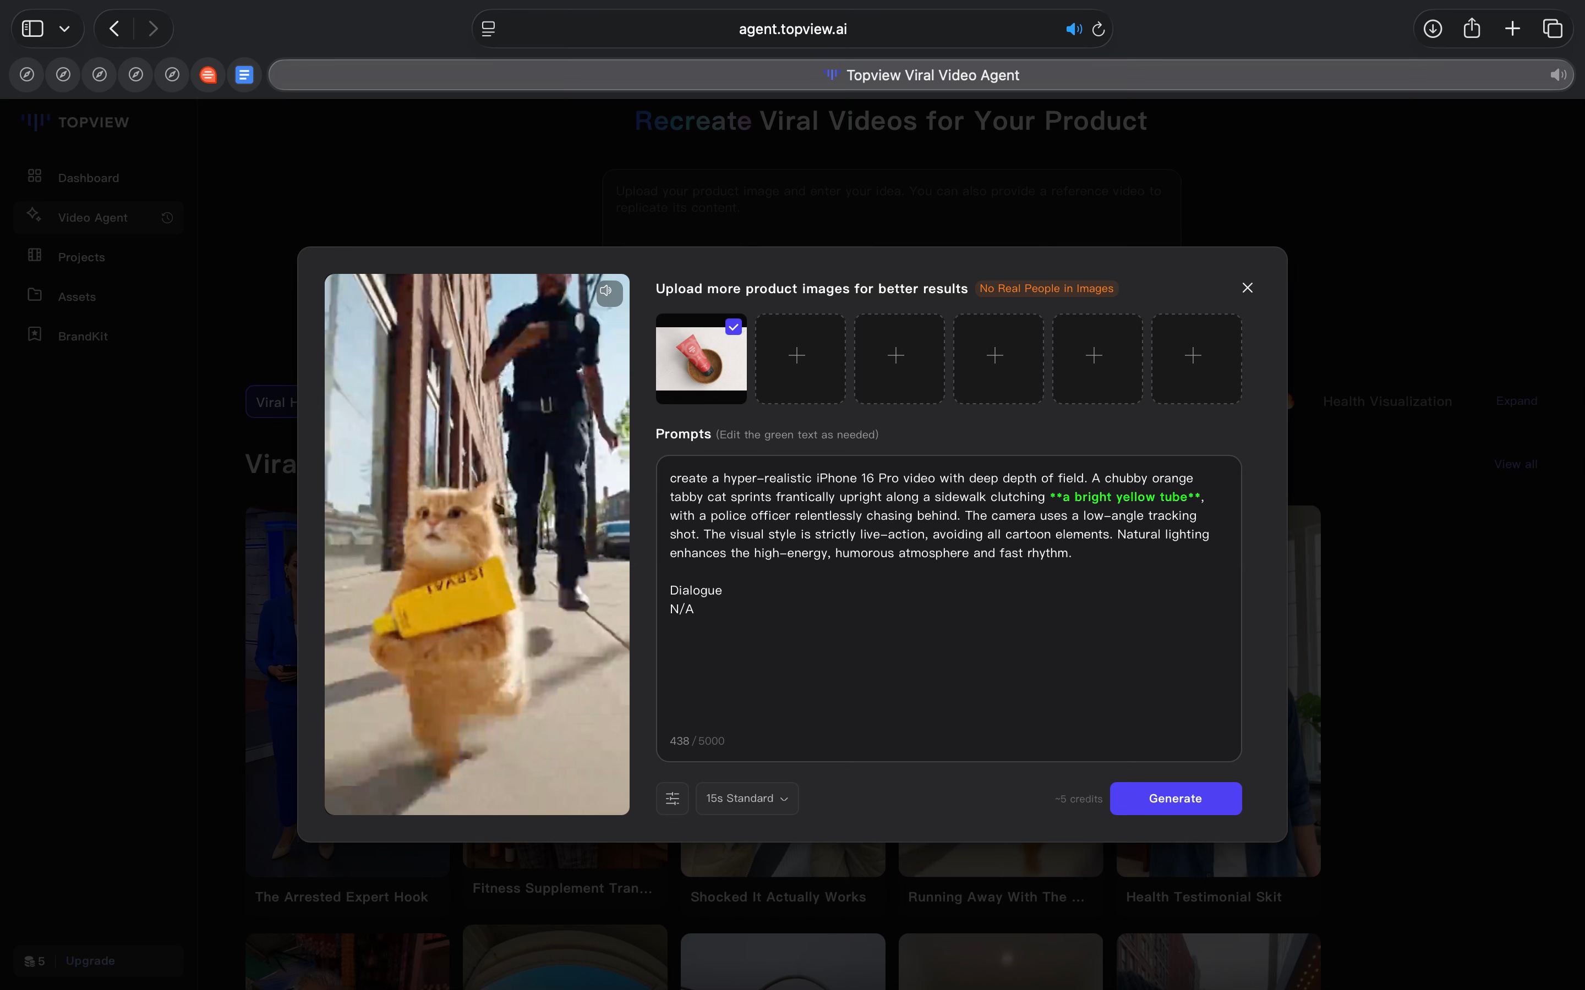Mute the preview video sound icon
Viewport: 1585px width, 990px height.
point(607,291)
